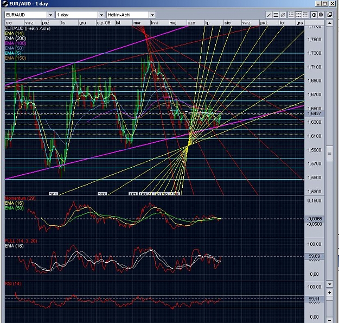Click the zoom slider handle between plus and minus
The image size is (339, 323).
click(x=329, y=299)
